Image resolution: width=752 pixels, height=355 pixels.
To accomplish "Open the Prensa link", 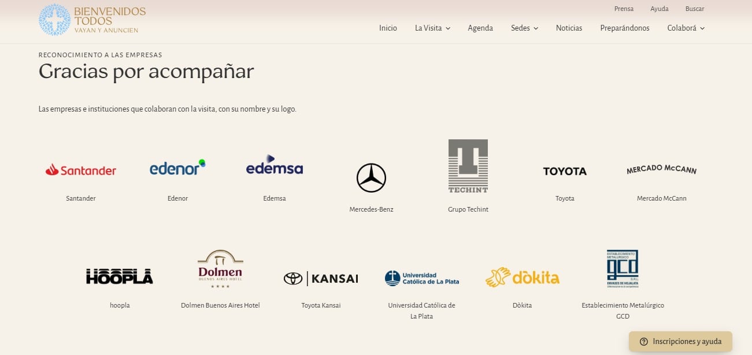I will click(624, 9).
